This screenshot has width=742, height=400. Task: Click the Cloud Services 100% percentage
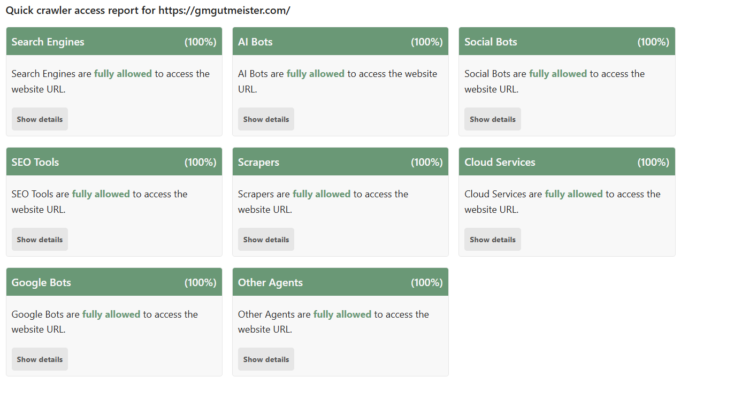coord(653,162)
